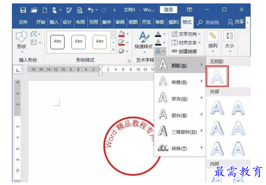This screenshot has width=266, height=185.
Task: Click the ruler tab selector L button
Action: tap(18, 70)
